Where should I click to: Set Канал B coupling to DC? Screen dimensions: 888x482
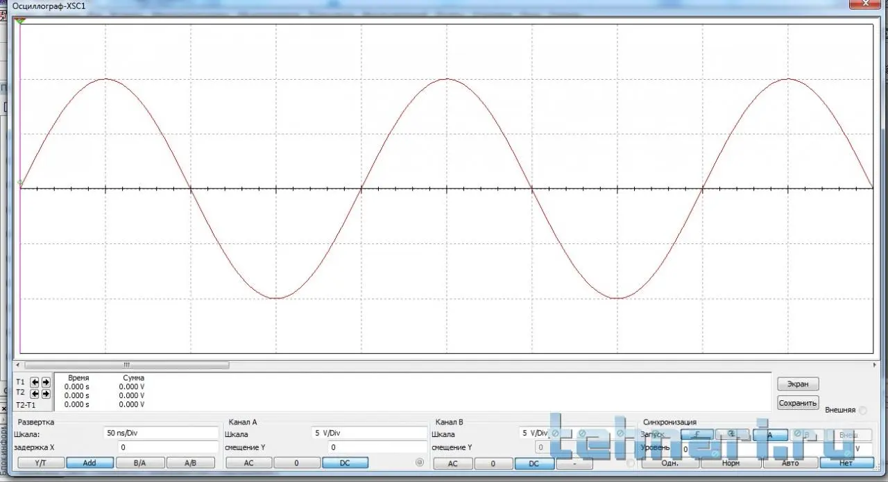coord(534,463)
